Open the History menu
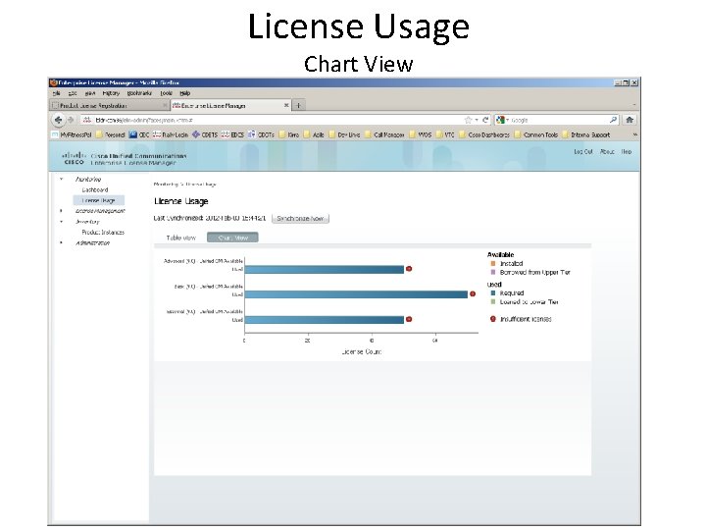This screenshot has width=706, height=530. click(111, 93)
